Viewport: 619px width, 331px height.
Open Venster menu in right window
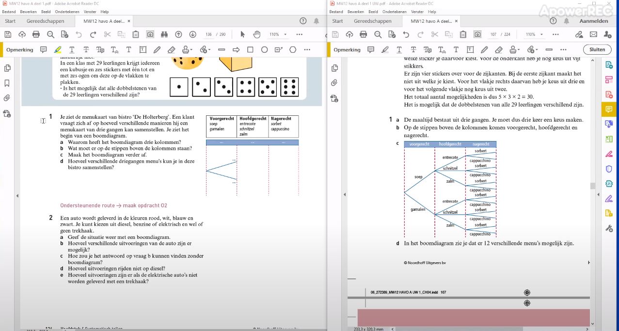417,12
